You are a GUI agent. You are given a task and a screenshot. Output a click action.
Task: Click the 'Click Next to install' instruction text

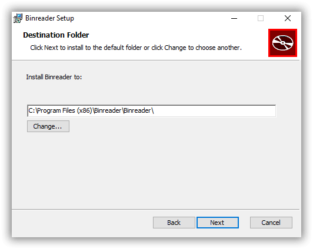(136, 48)
